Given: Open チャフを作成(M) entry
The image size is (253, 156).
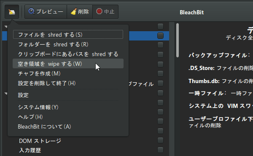Looking at the screenshot, I should tap(68, 73).
